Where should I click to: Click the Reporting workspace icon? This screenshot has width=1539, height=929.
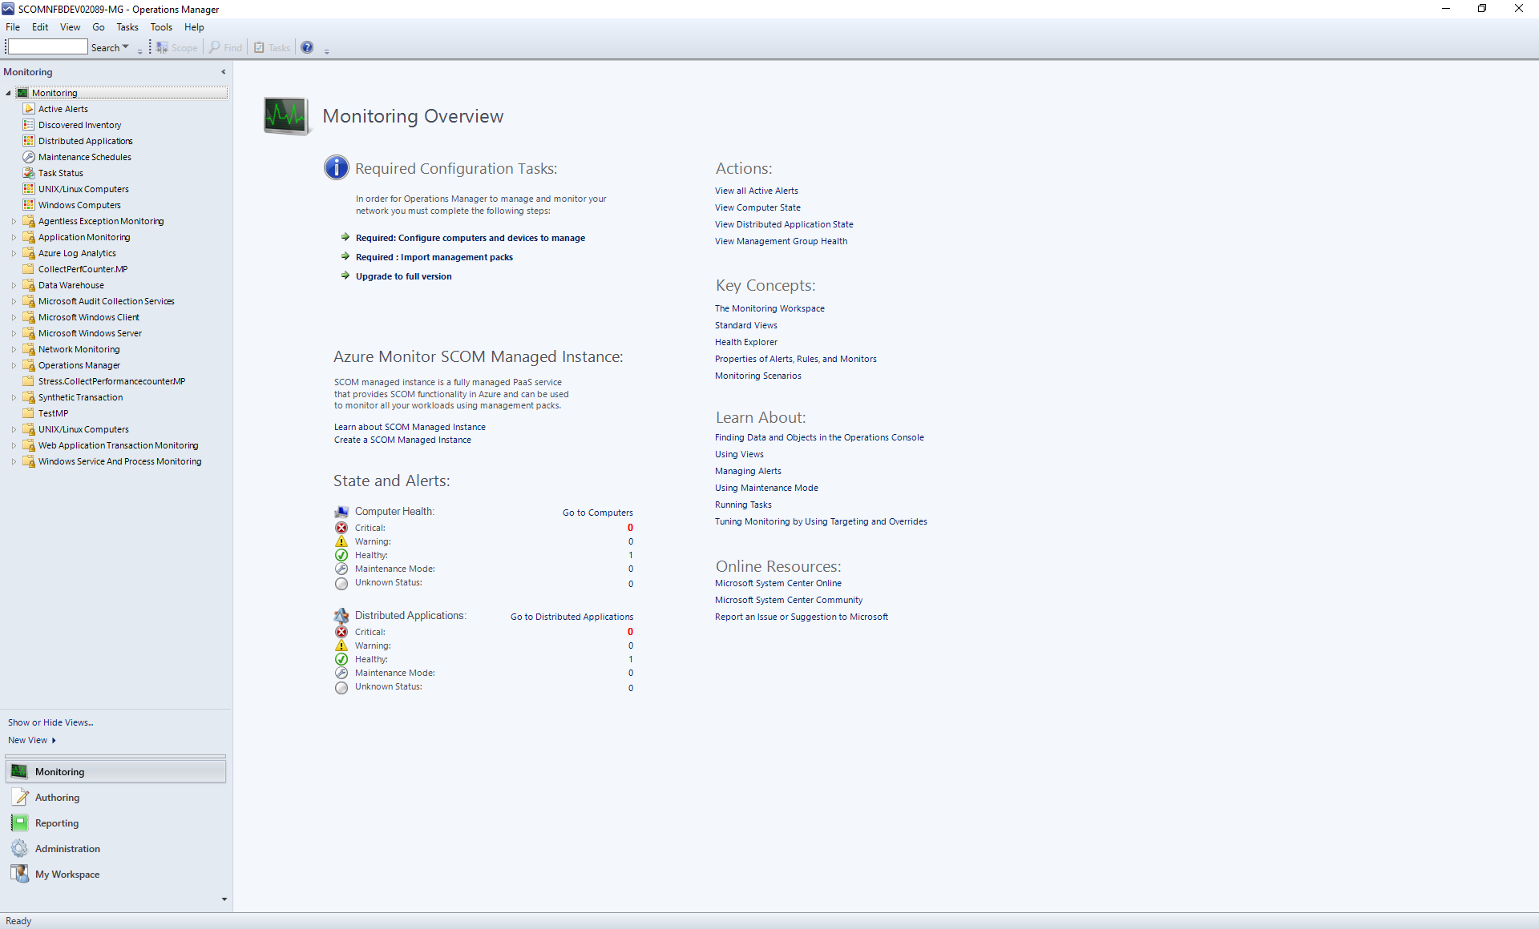[x=20, y=822]
